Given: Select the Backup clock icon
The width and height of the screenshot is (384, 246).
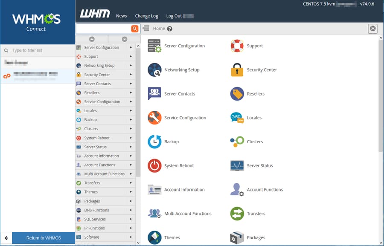Looking at the screenshot, I should point(154,141).
